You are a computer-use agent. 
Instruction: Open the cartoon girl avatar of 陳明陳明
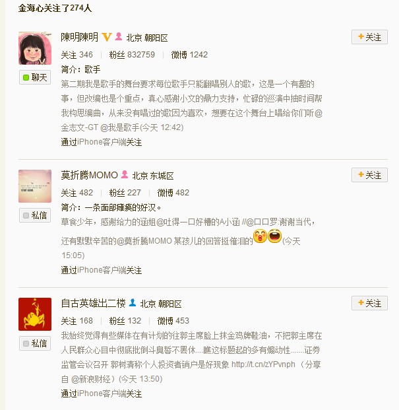click(35, 48)
